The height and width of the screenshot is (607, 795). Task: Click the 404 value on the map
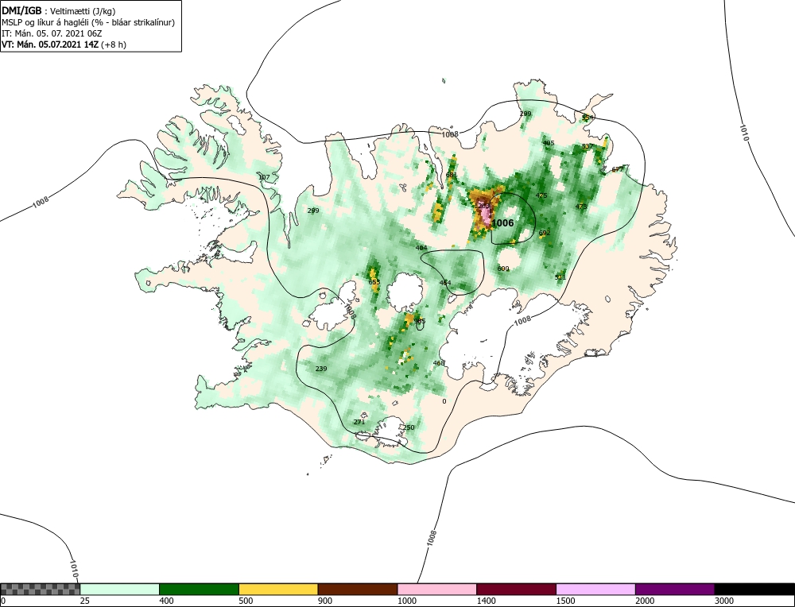(x=421, y=248)
